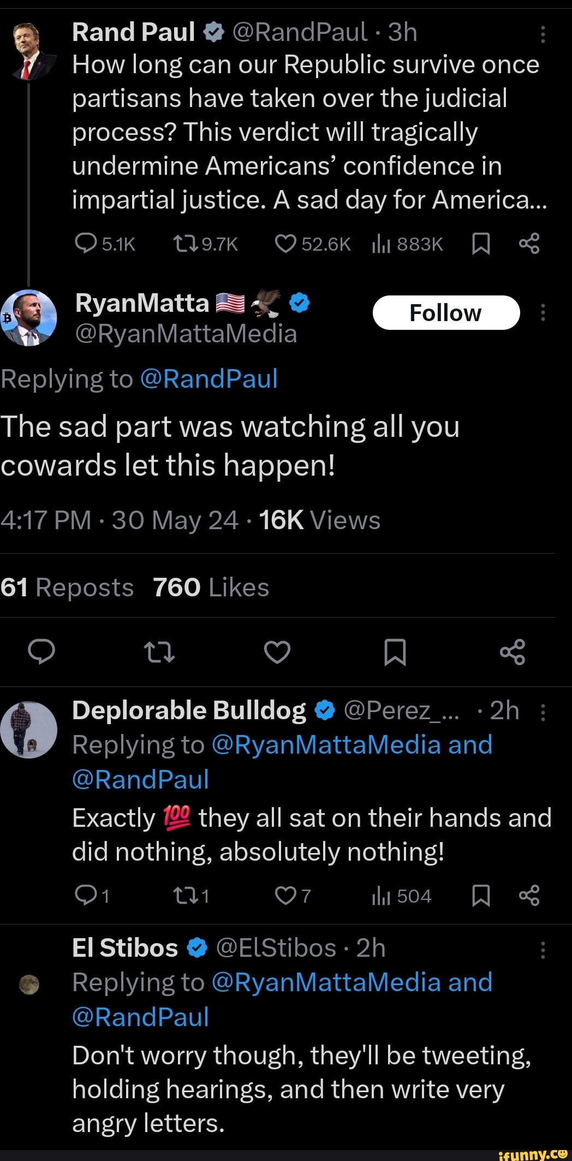
Task: Open more options next to Follow button
Action: [543, 313]
